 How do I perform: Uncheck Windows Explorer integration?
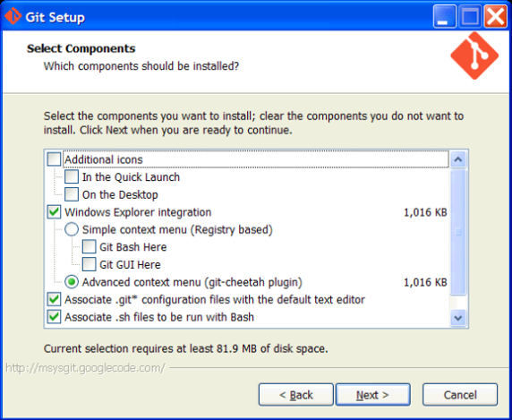[x=54, y=212]
